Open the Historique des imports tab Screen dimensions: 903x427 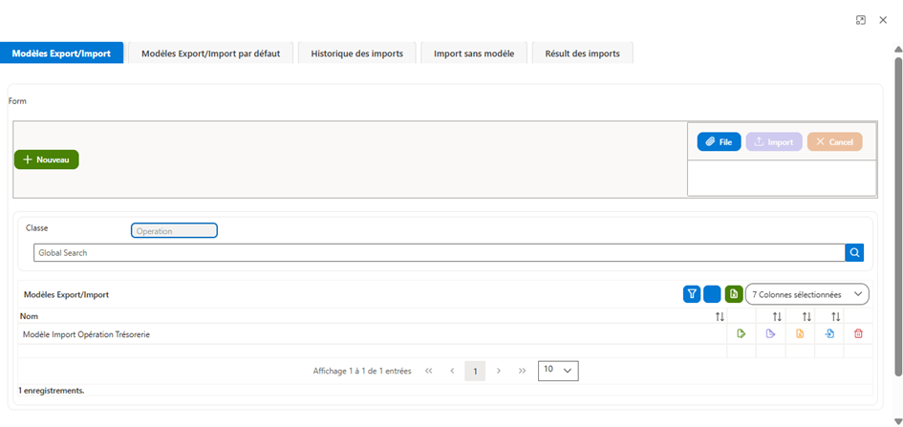coord(357,53)
